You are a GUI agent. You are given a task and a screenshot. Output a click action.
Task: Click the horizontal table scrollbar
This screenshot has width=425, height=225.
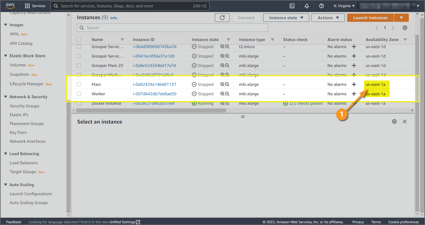(151, 110)
